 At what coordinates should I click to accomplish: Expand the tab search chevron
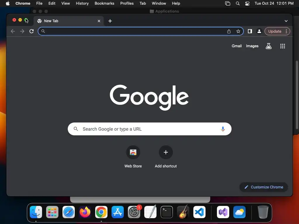point(286,21)
